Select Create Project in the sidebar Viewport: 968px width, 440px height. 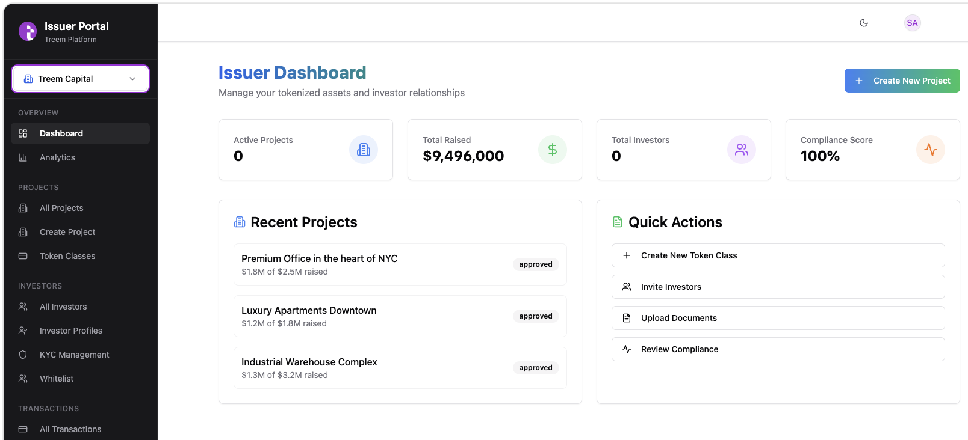(80, 232)
